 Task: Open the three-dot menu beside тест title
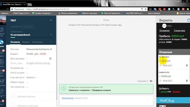[51, 20]
